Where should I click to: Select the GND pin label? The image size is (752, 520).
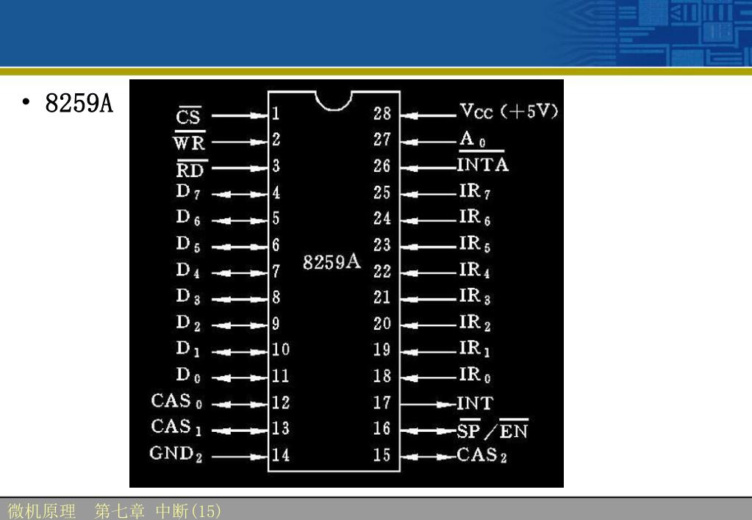tap(176, 454)
